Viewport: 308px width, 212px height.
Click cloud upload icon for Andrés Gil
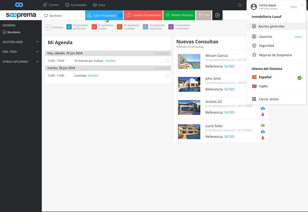263,109
